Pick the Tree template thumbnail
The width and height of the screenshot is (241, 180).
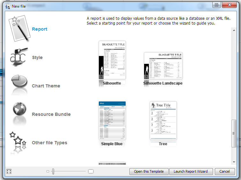click(x=163, y=121)
